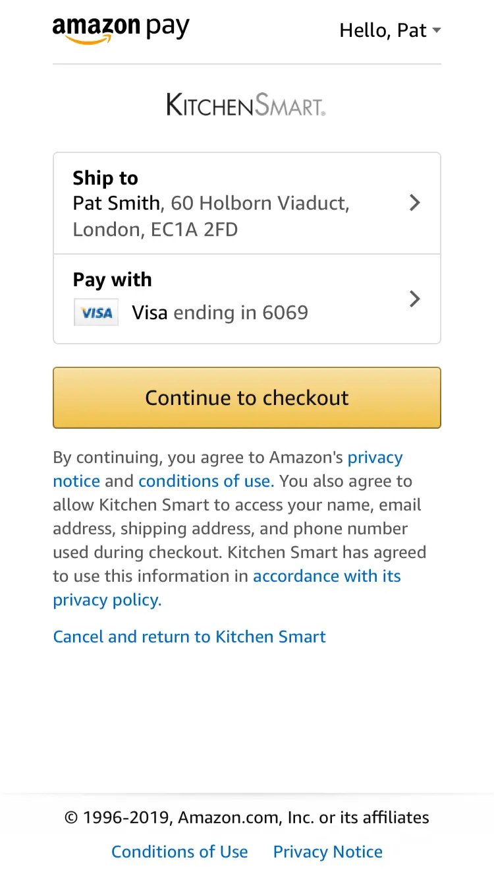Open conditions of use link in agreement text
This screenshot has height=880, width=494.
point(206,482)
